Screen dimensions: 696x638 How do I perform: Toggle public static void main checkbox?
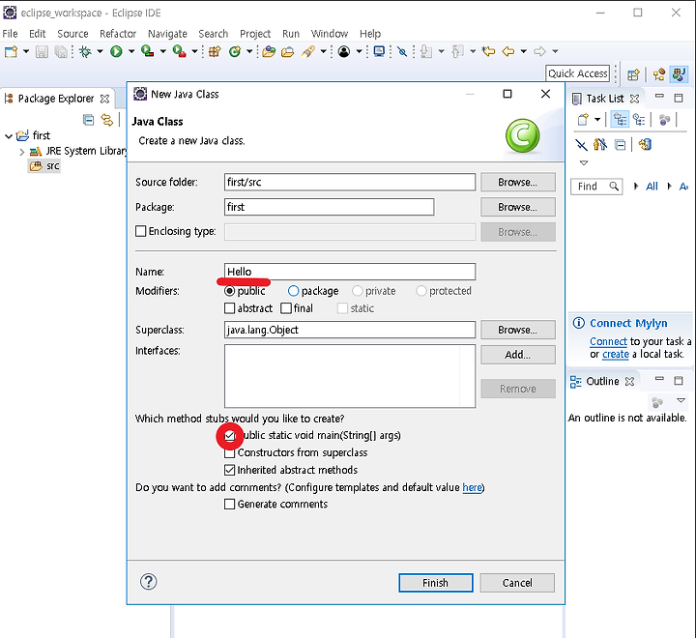pos(229,436)
